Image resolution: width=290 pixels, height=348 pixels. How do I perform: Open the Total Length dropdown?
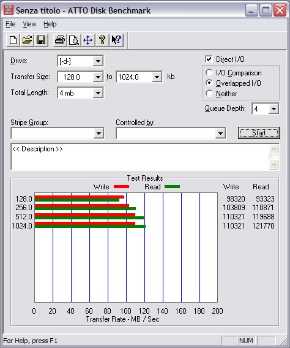point(98,93)
